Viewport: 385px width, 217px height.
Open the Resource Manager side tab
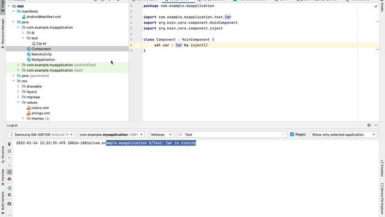click(x=2, y=33)
